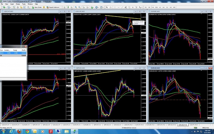
Task: Close the small trade popup window
Action: (x=26, y=47)
